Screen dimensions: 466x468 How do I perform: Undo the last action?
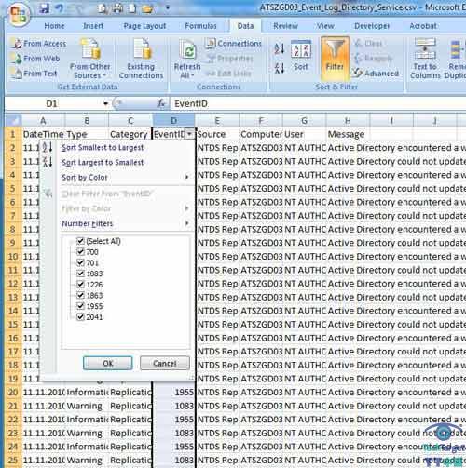(59, 8)
